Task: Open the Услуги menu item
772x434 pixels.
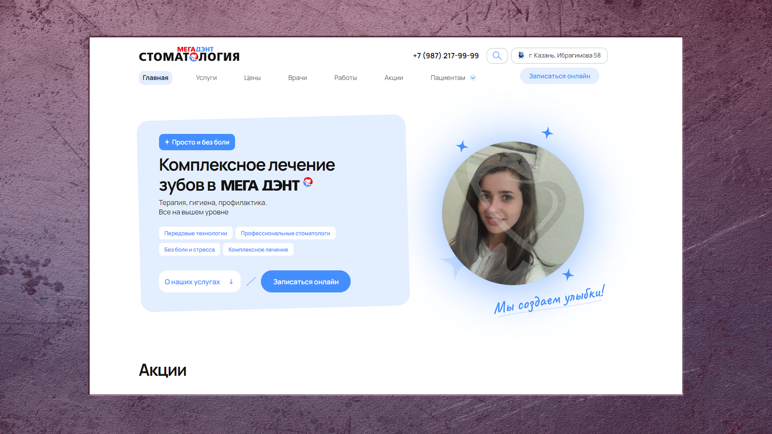Action: click(x=206, y=78)
